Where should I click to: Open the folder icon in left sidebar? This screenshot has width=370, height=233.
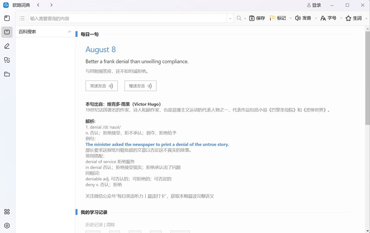click(x=7, y=74)
